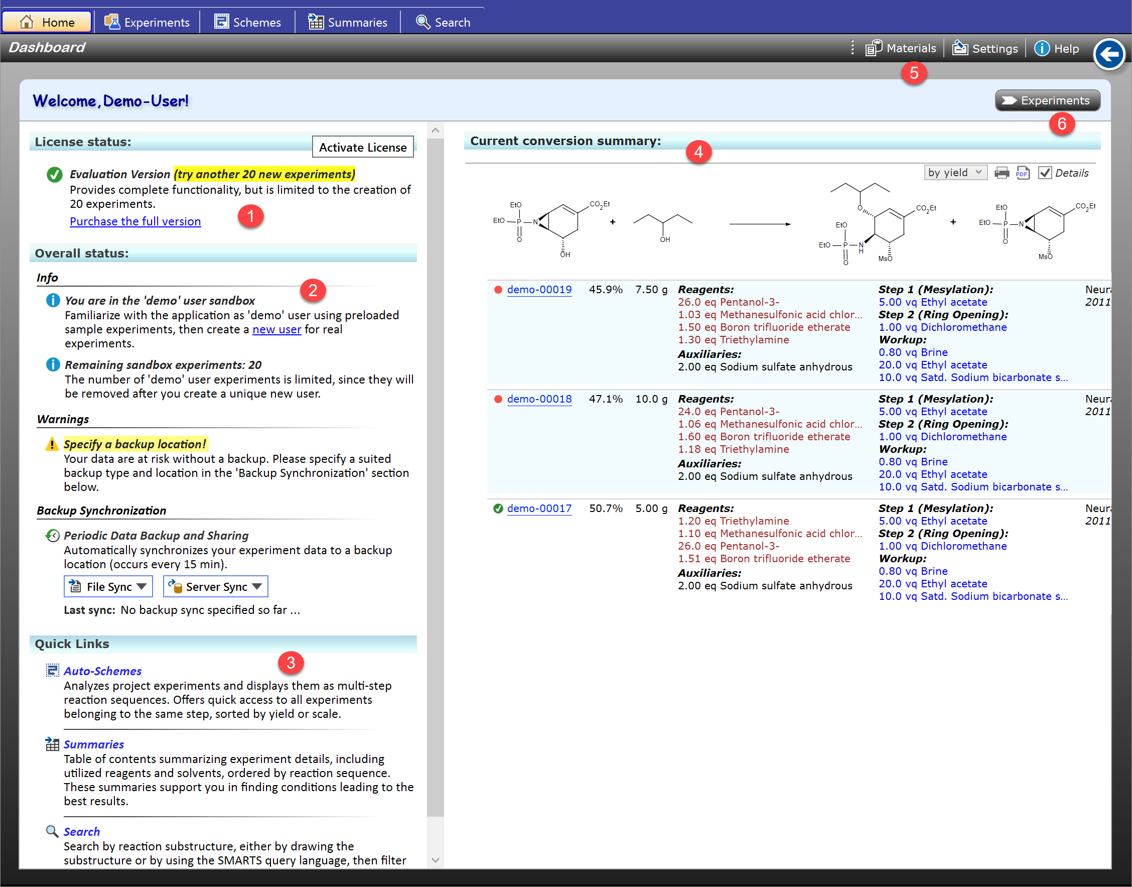1132x887 pixels.
Task: Click the green checkmark status of demo-00017
Action: (498, 509)
